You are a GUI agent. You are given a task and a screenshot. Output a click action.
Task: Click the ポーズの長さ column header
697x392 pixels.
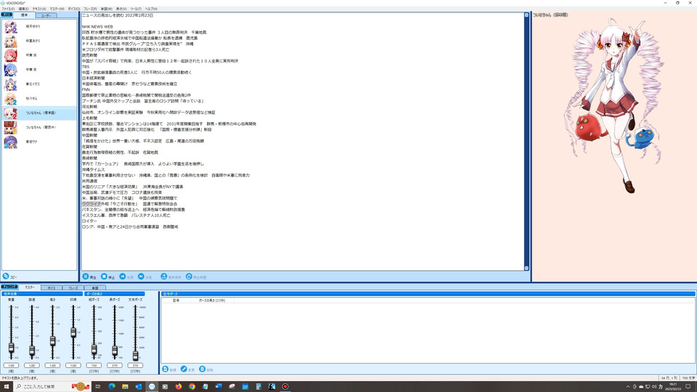(x=211, y=301)
